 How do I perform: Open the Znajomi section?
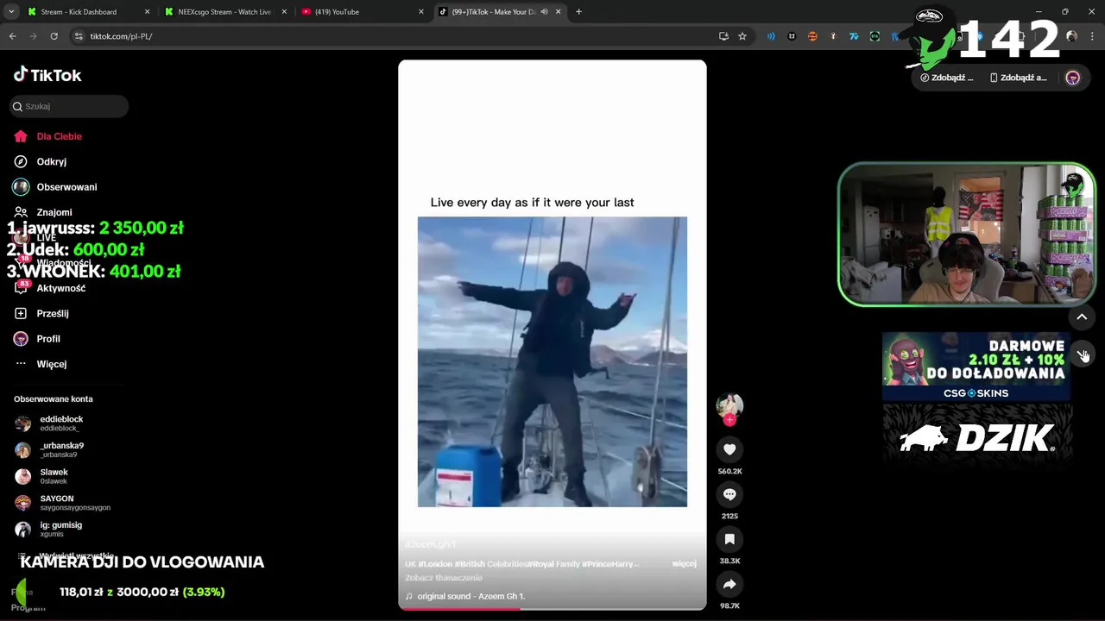(x=43, y=212)
